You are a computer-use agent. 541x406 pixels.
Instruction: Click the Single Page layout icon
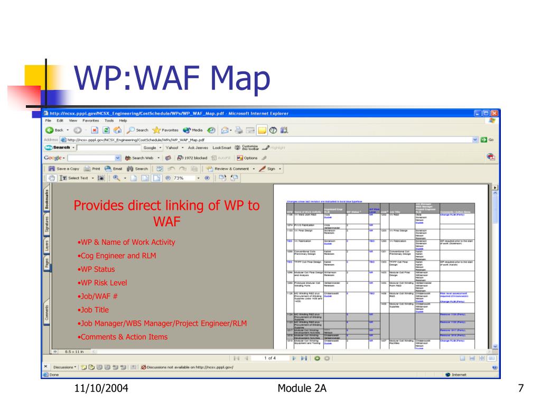click(x=462, y=358)
